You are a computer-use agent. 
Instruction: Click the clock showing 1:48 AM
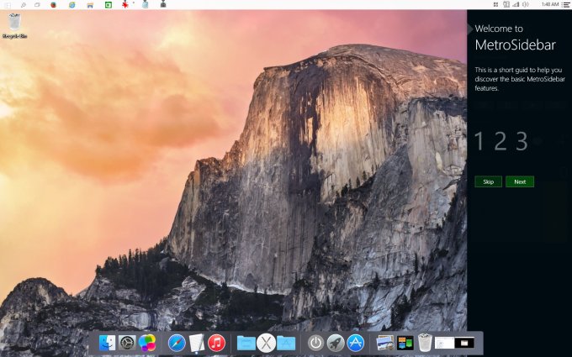tap(550, 4)
